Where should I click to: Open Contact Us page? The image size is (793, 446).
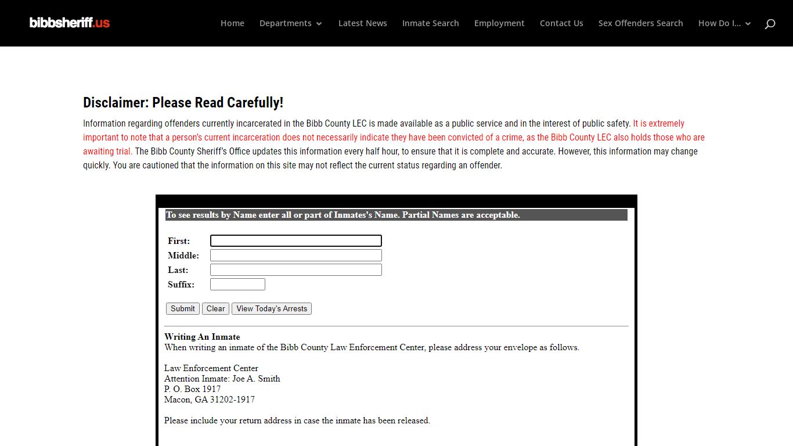pos(561,23)
